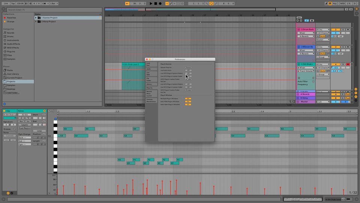Enable MIDI Map Mode
The height and width of the screenshot is (203, 360).
point(342,3)
